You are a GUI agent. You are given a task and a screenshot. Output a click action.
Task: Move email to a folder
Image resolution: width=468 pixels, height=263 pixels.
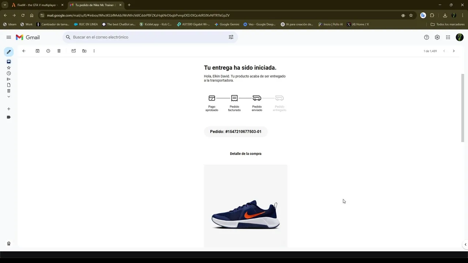click(84, 51)
